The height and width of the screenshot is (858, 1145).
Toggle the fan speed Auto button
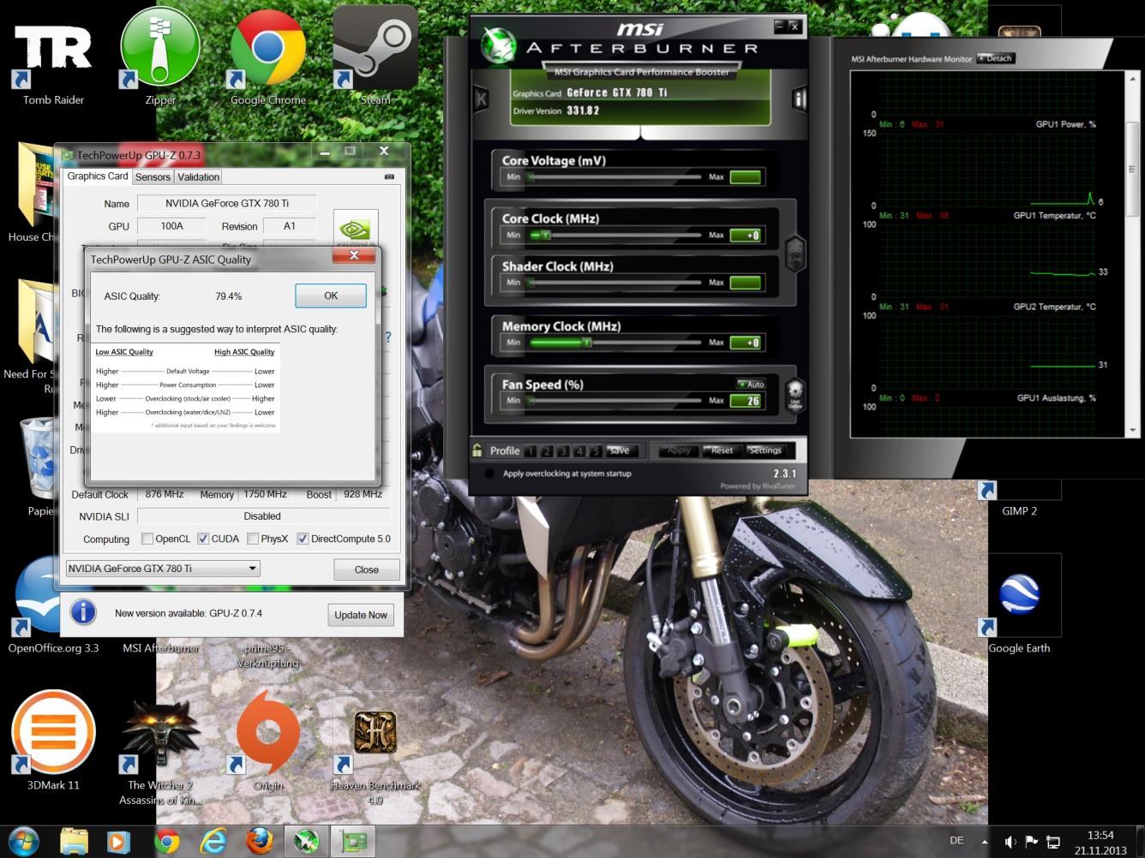point(752,384)
